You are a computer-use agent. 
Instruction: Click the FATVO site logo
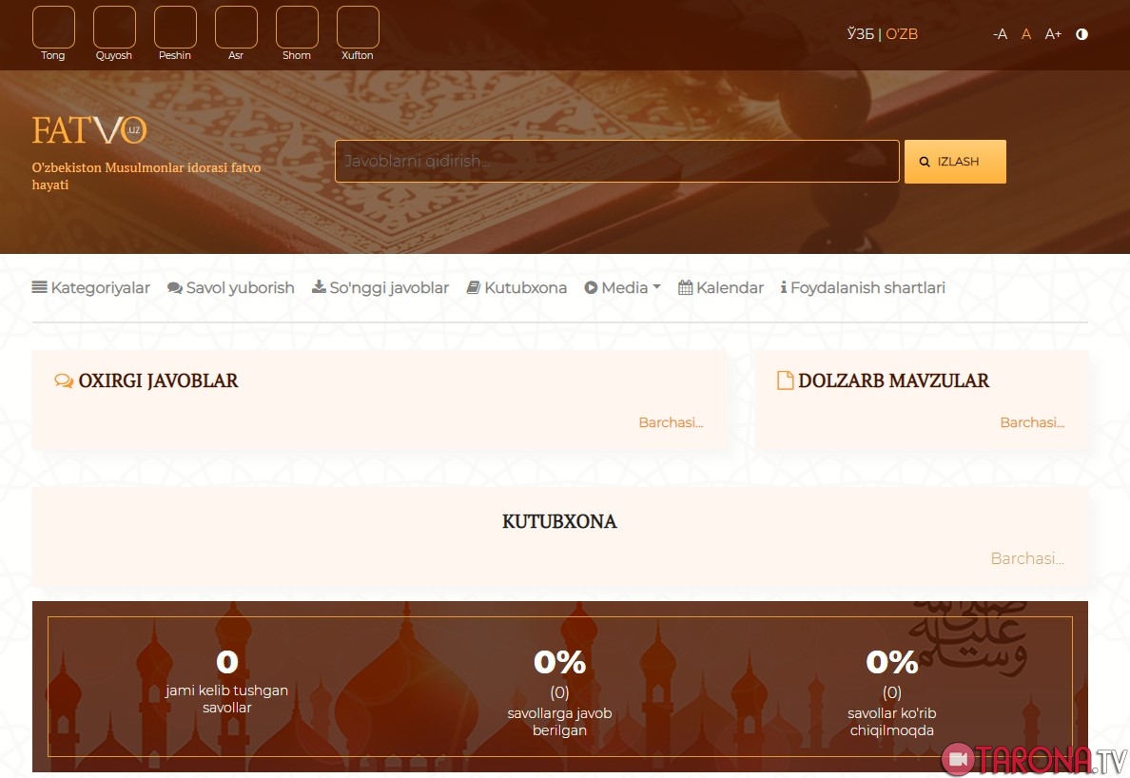(x=89, y=130)
